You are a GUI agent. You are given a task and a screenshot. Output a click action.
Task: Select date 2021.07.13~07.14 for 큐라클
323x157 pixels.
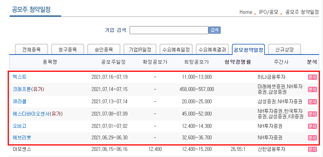click(x=109, y=101)
